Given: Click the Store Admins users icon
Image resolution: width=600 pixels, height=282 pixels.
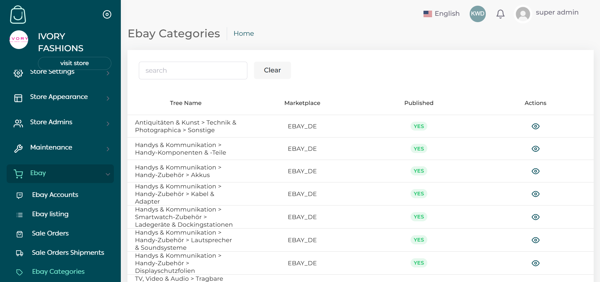Looking at the screenshot, I should coord(18,124).
